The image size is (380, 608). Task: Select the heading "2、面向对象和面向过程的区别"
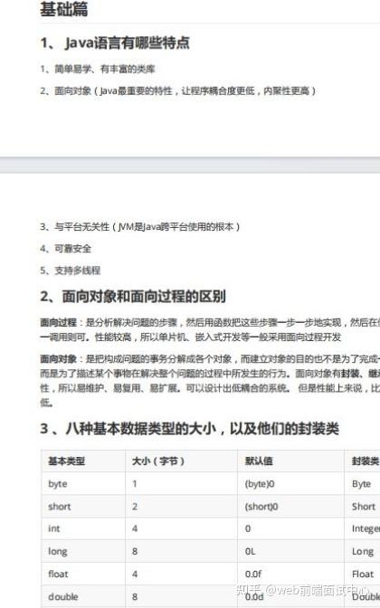tap(133, 297)
